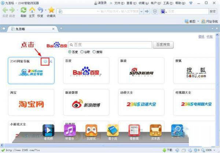Open the Listen Music (听音乐) dock icon
The image size is (220, 153).
(x=70, y=130)
